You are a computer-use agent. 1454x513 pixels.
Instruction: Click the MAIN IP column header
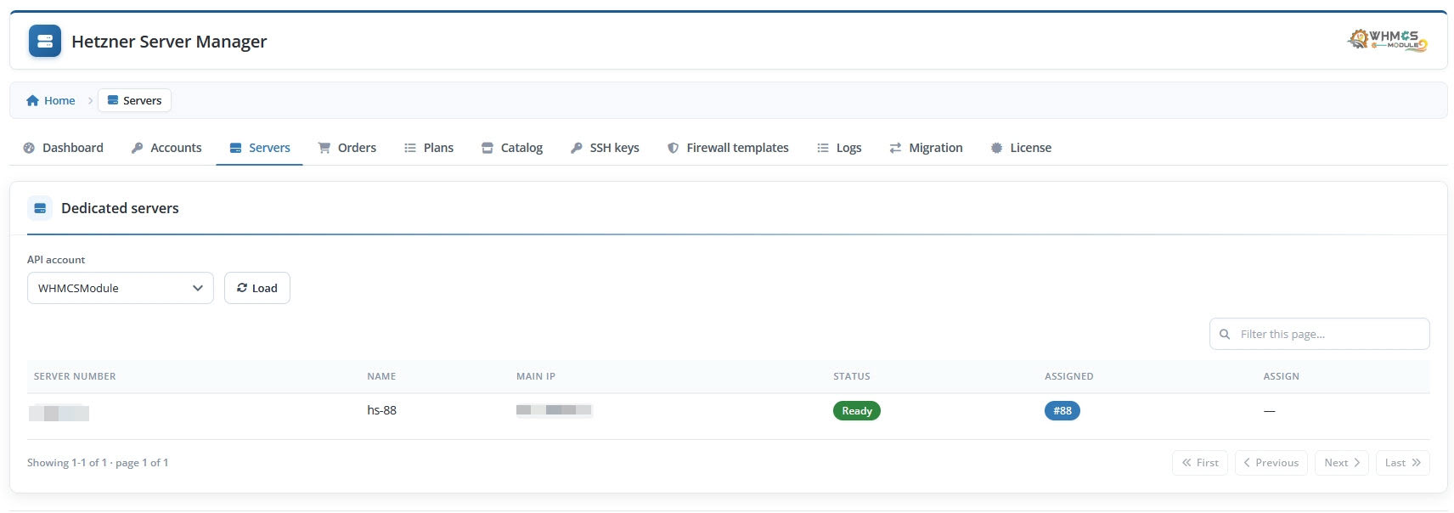(x=536, y=376)
